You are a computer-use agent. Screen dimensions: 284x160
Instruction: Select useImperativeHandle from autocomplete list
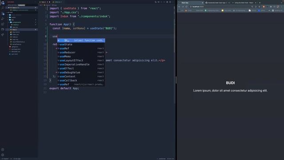(x=81, y=64)
